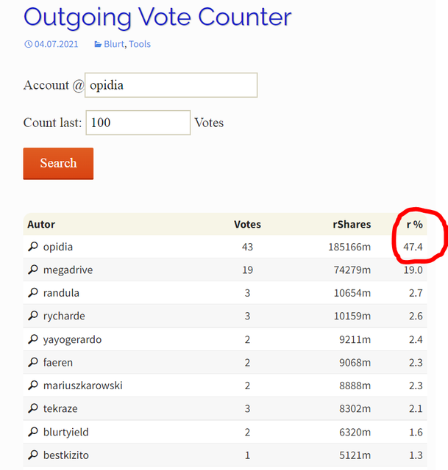Screen dimensions: 448x470
Task: Click the magnifier icon beside rycharde
Action: click(32, 317)
